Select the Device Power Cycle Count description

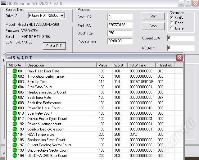pyautogui.click(x=47, y=119)
